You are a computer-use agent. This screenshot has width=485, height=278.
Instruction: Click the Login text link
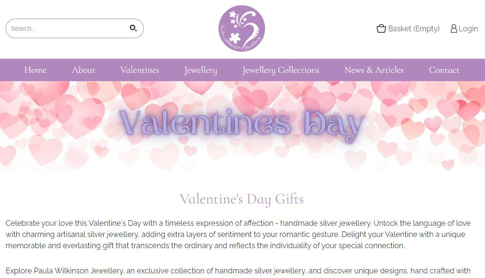[468, 28]
